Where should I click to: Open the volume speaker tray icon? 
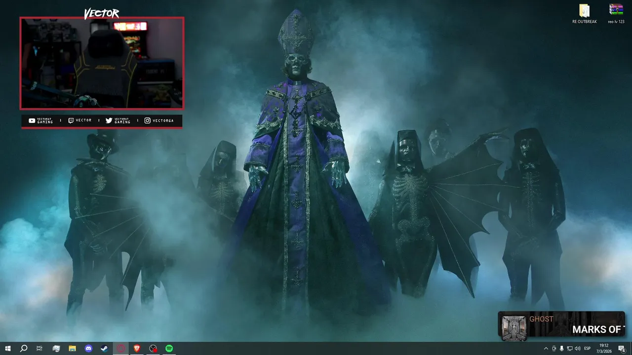[x=578, y=349]
